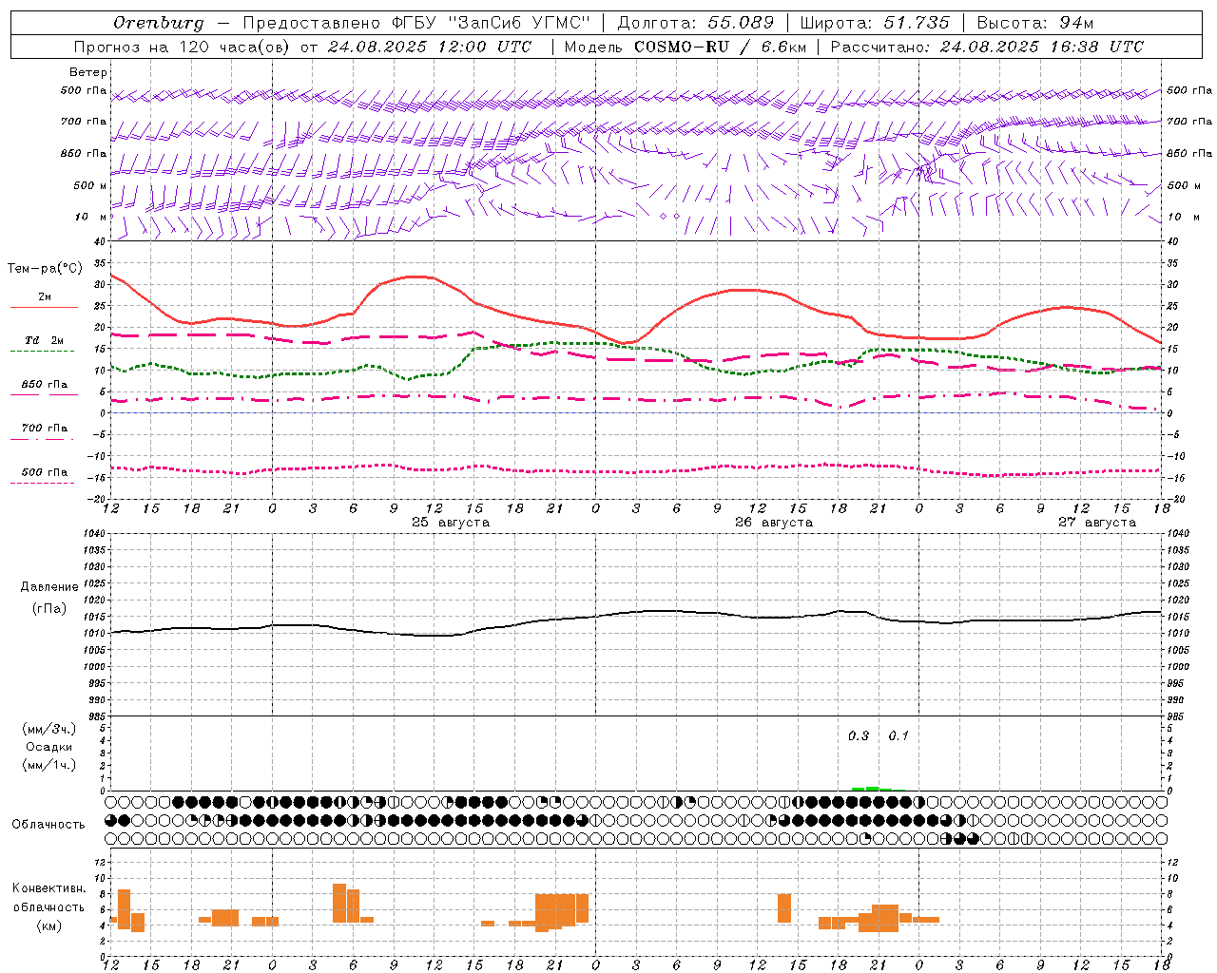The width and height of the screenshot is (1217, 973).
Task: Click the (мм/1ч.) precipitation unit label
Action: coord(49,765)
